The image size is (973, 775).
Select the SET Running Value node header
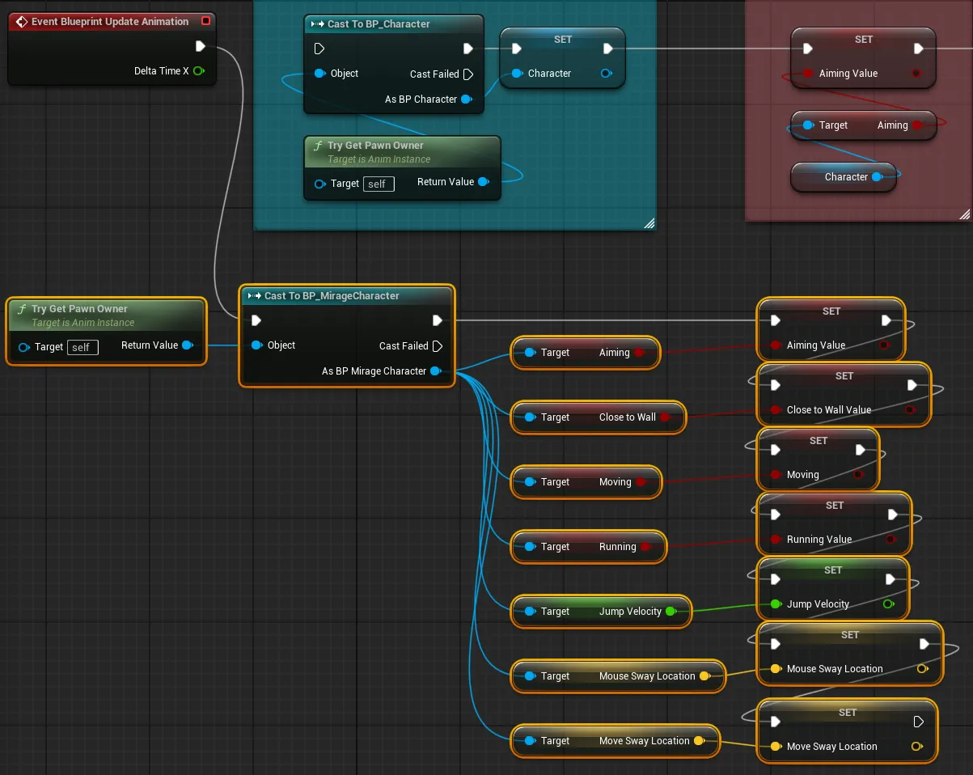[x=835, y=506]
